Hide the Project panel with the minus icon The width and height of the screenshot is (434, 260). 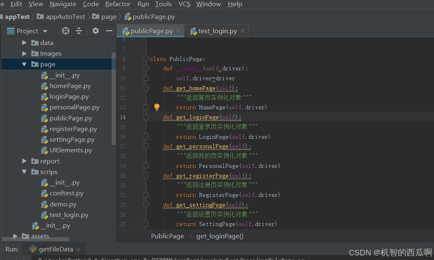click(109, 31)
